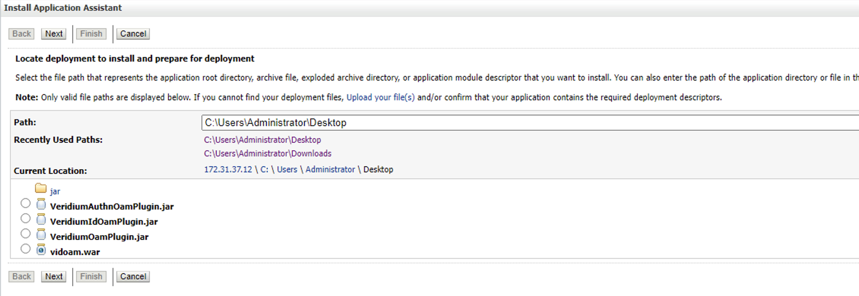
Task: Pick recent path C:\Users\Administrator\Downloads
Action: (x=268, y=154)
